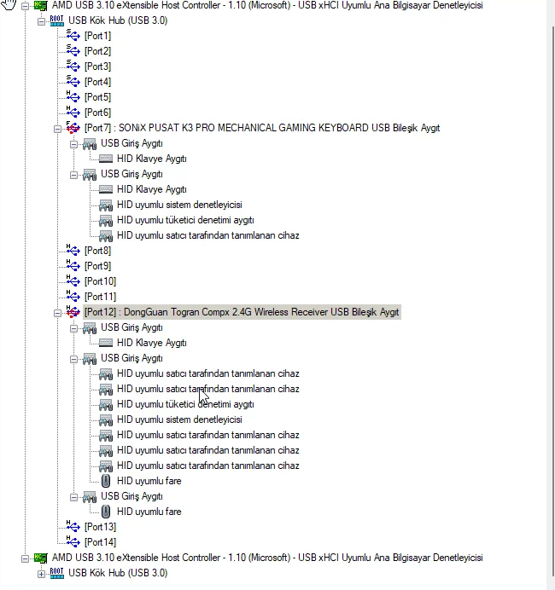This screenshot has height=590, width=555.
Task: Click the Port3 SuperSpeed USB icon
Action: (x=73, y=67)
